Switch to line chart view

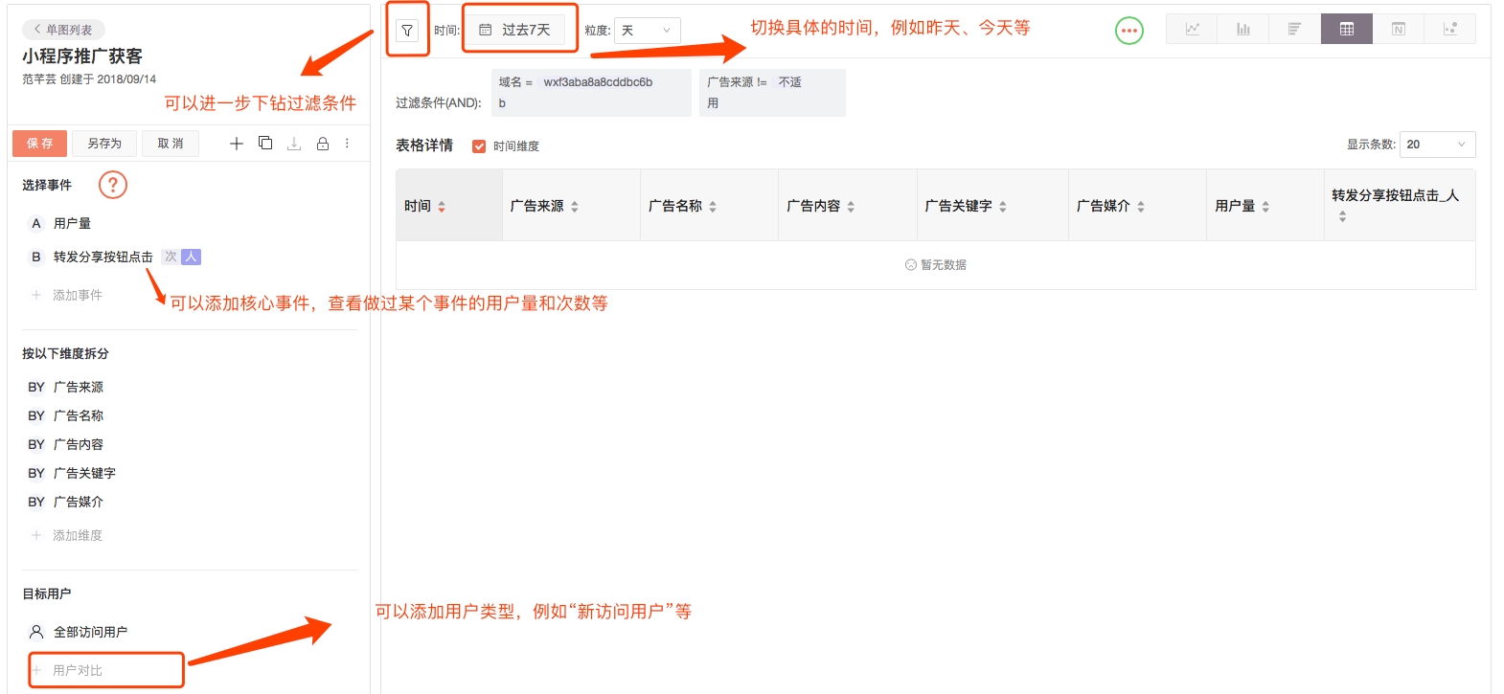pyautogui.click(x=1192, y=30)
